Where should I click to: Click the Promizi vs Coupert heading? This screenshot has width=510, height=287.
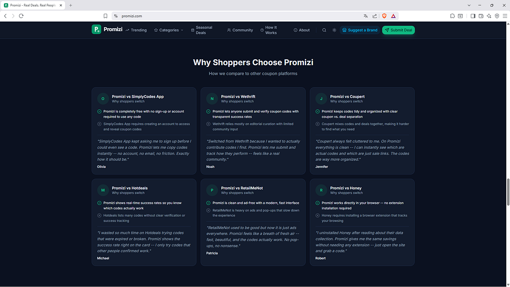(347, 96)
